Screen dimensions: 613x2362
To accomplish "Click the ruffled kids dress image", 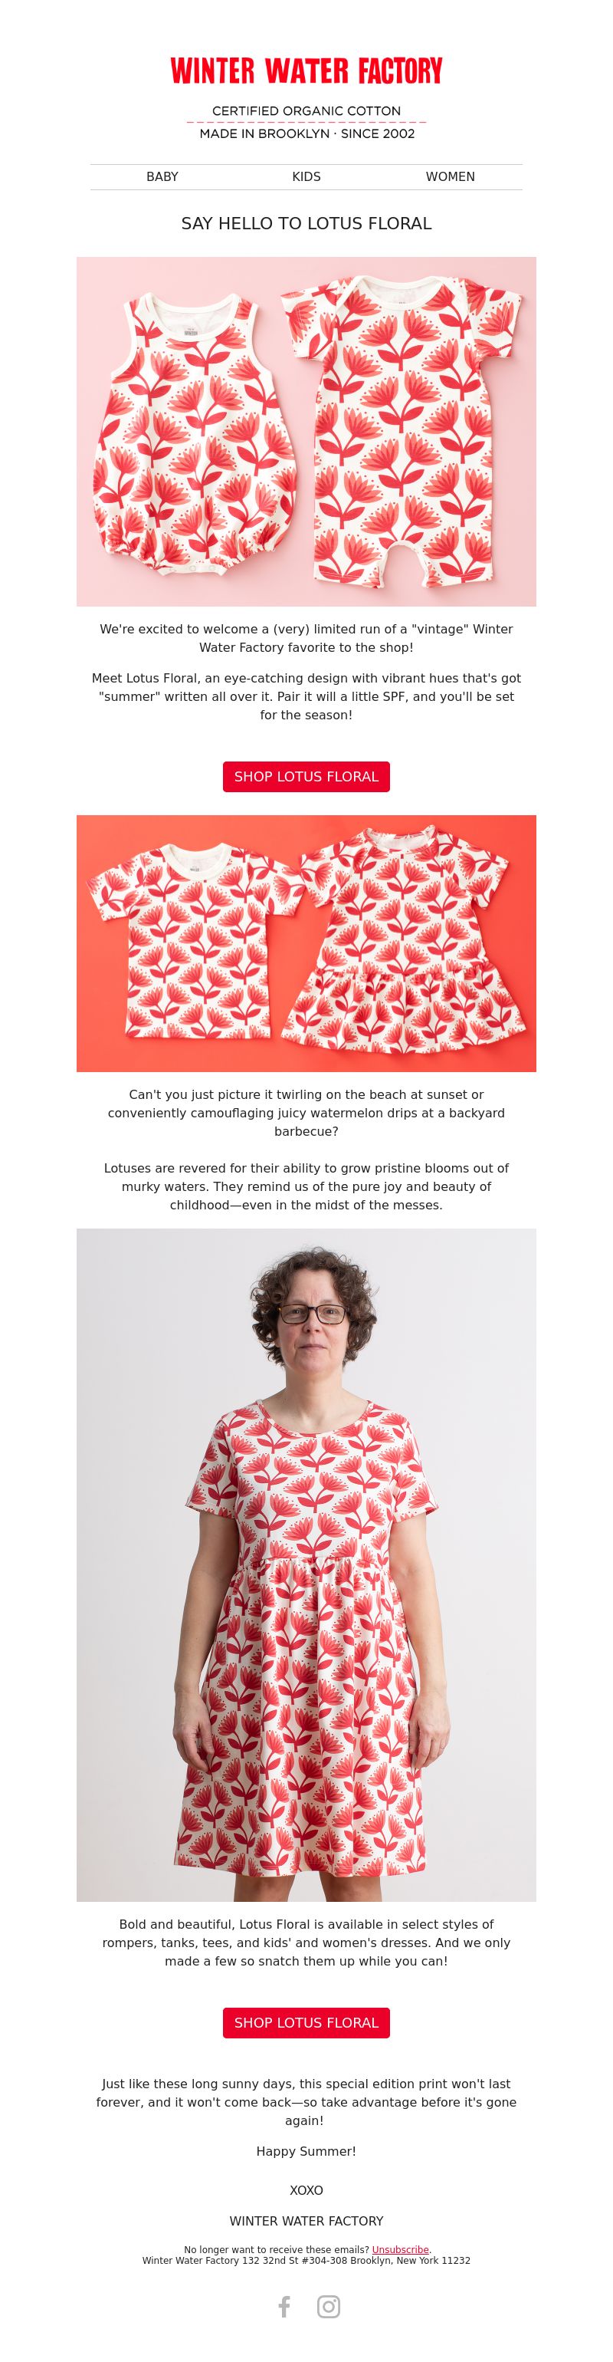I will [x=404, y=940].
